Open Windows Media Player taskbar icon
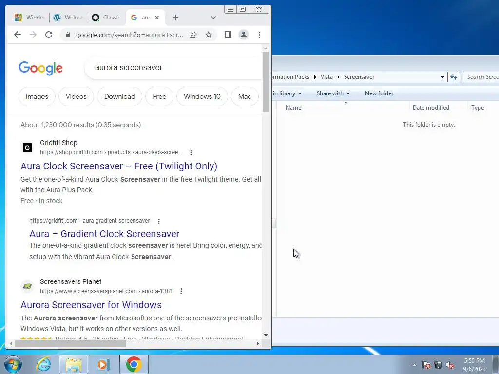The height and width of the screenshot is (374, 499). (x=102, y=364)
